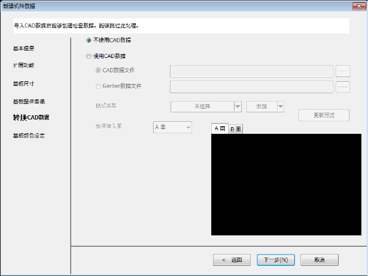Select the 基板尺寸 step
Viewport: 368px width, 276px height.
pos(23,84)
